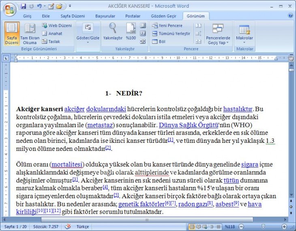This screenshot has height=231, width=296.
Task: Click the two pages zoom icon
Action: point(143,34)
